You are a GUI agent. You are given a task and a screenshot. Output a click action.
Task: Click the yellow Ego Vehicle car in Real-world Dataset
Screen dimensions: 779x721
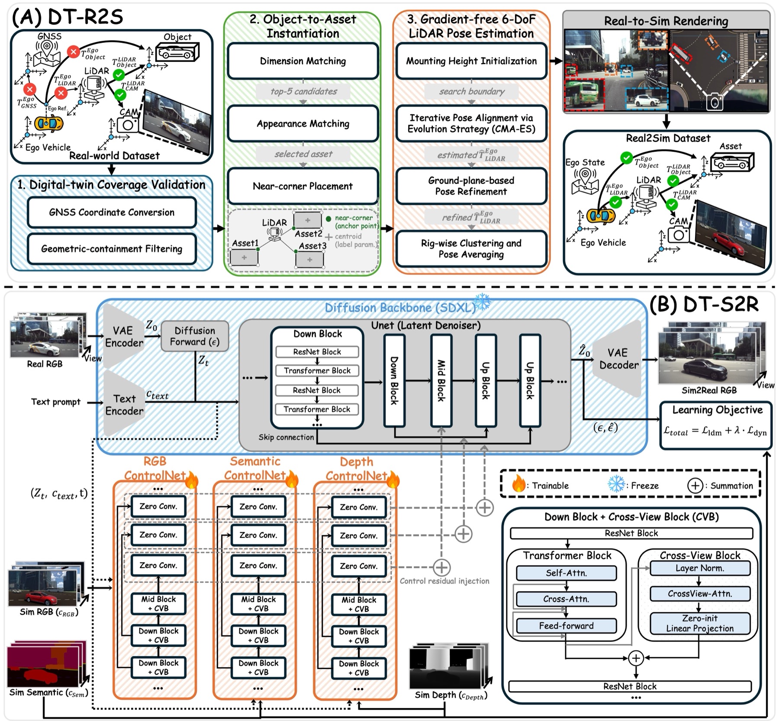pos(49,124)
